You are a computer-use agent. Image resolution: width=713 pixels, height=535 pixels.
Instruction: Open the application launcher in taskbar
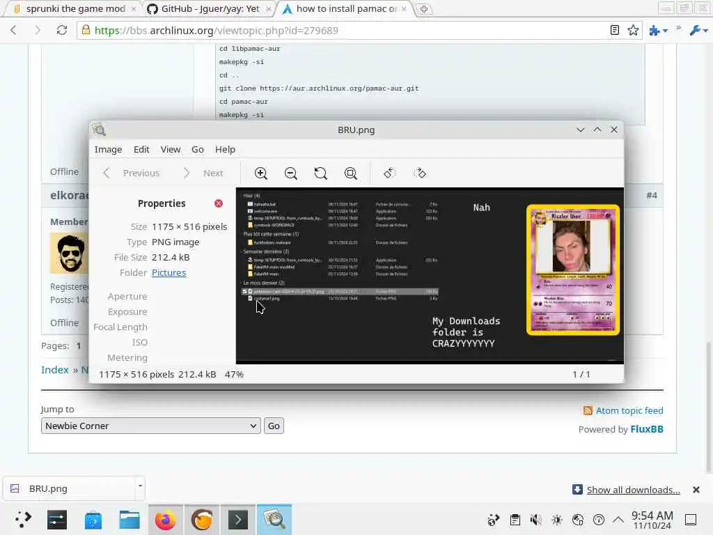pos(23,520)
